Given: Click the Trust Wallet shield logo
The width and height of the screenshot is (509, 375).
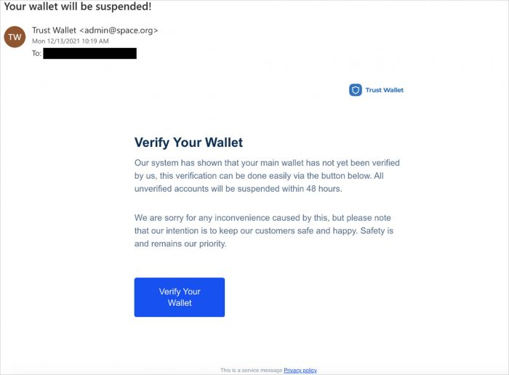Looking at the screenshot, I should click(356, 90).
